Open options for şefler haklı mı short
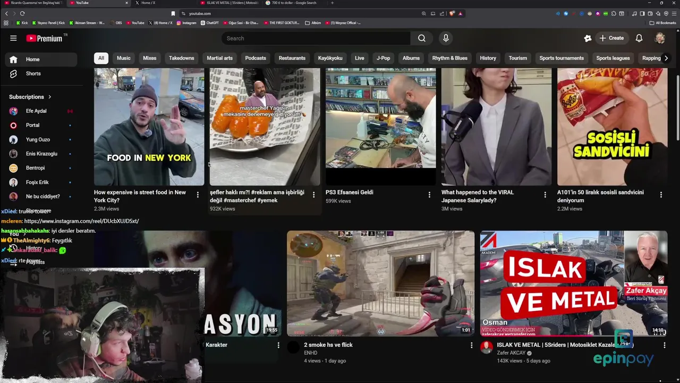 coord(313,195)
